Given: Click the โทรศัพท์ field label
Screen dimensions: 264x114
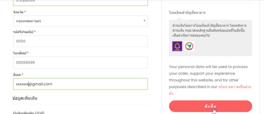Looking at the screenshot, I should click(x=20, y=53).
